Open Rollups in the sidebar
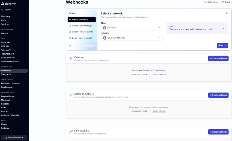The width and height of the screenshot is (232, 141). (x=5, y=33)
